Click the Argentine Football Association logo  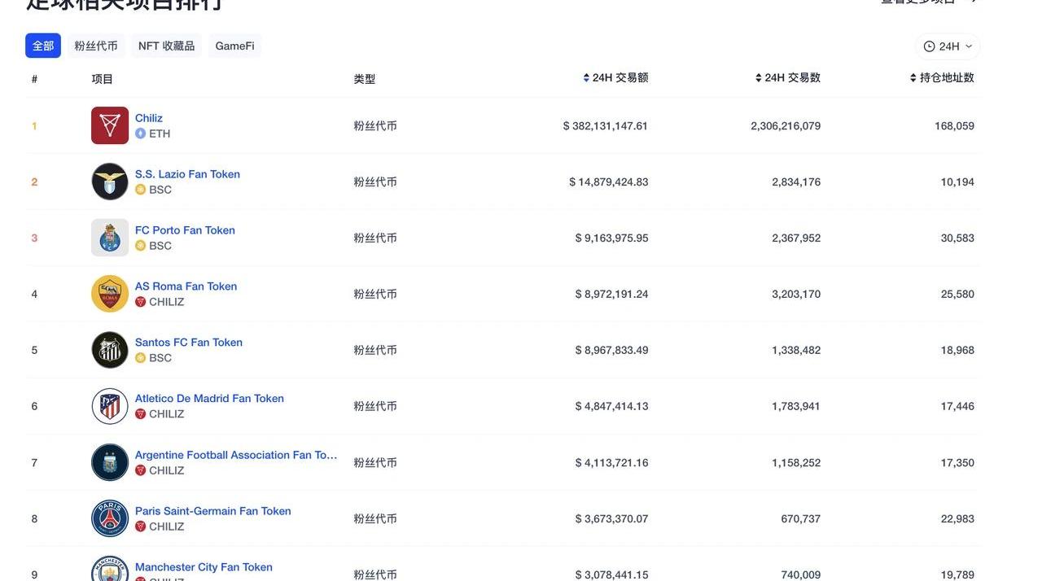[x=110, y=462]
